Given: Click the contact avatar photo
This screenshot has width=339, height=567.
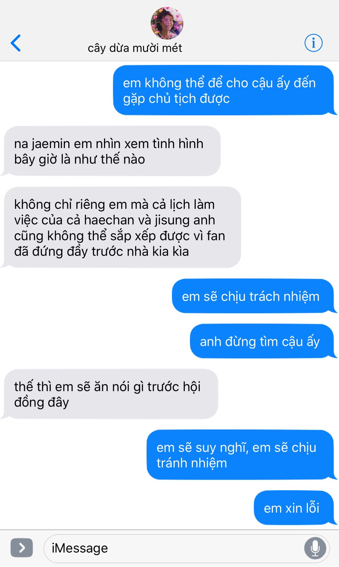Looking at the screenshot, I should pyautogui.click(x=167, y=23).
